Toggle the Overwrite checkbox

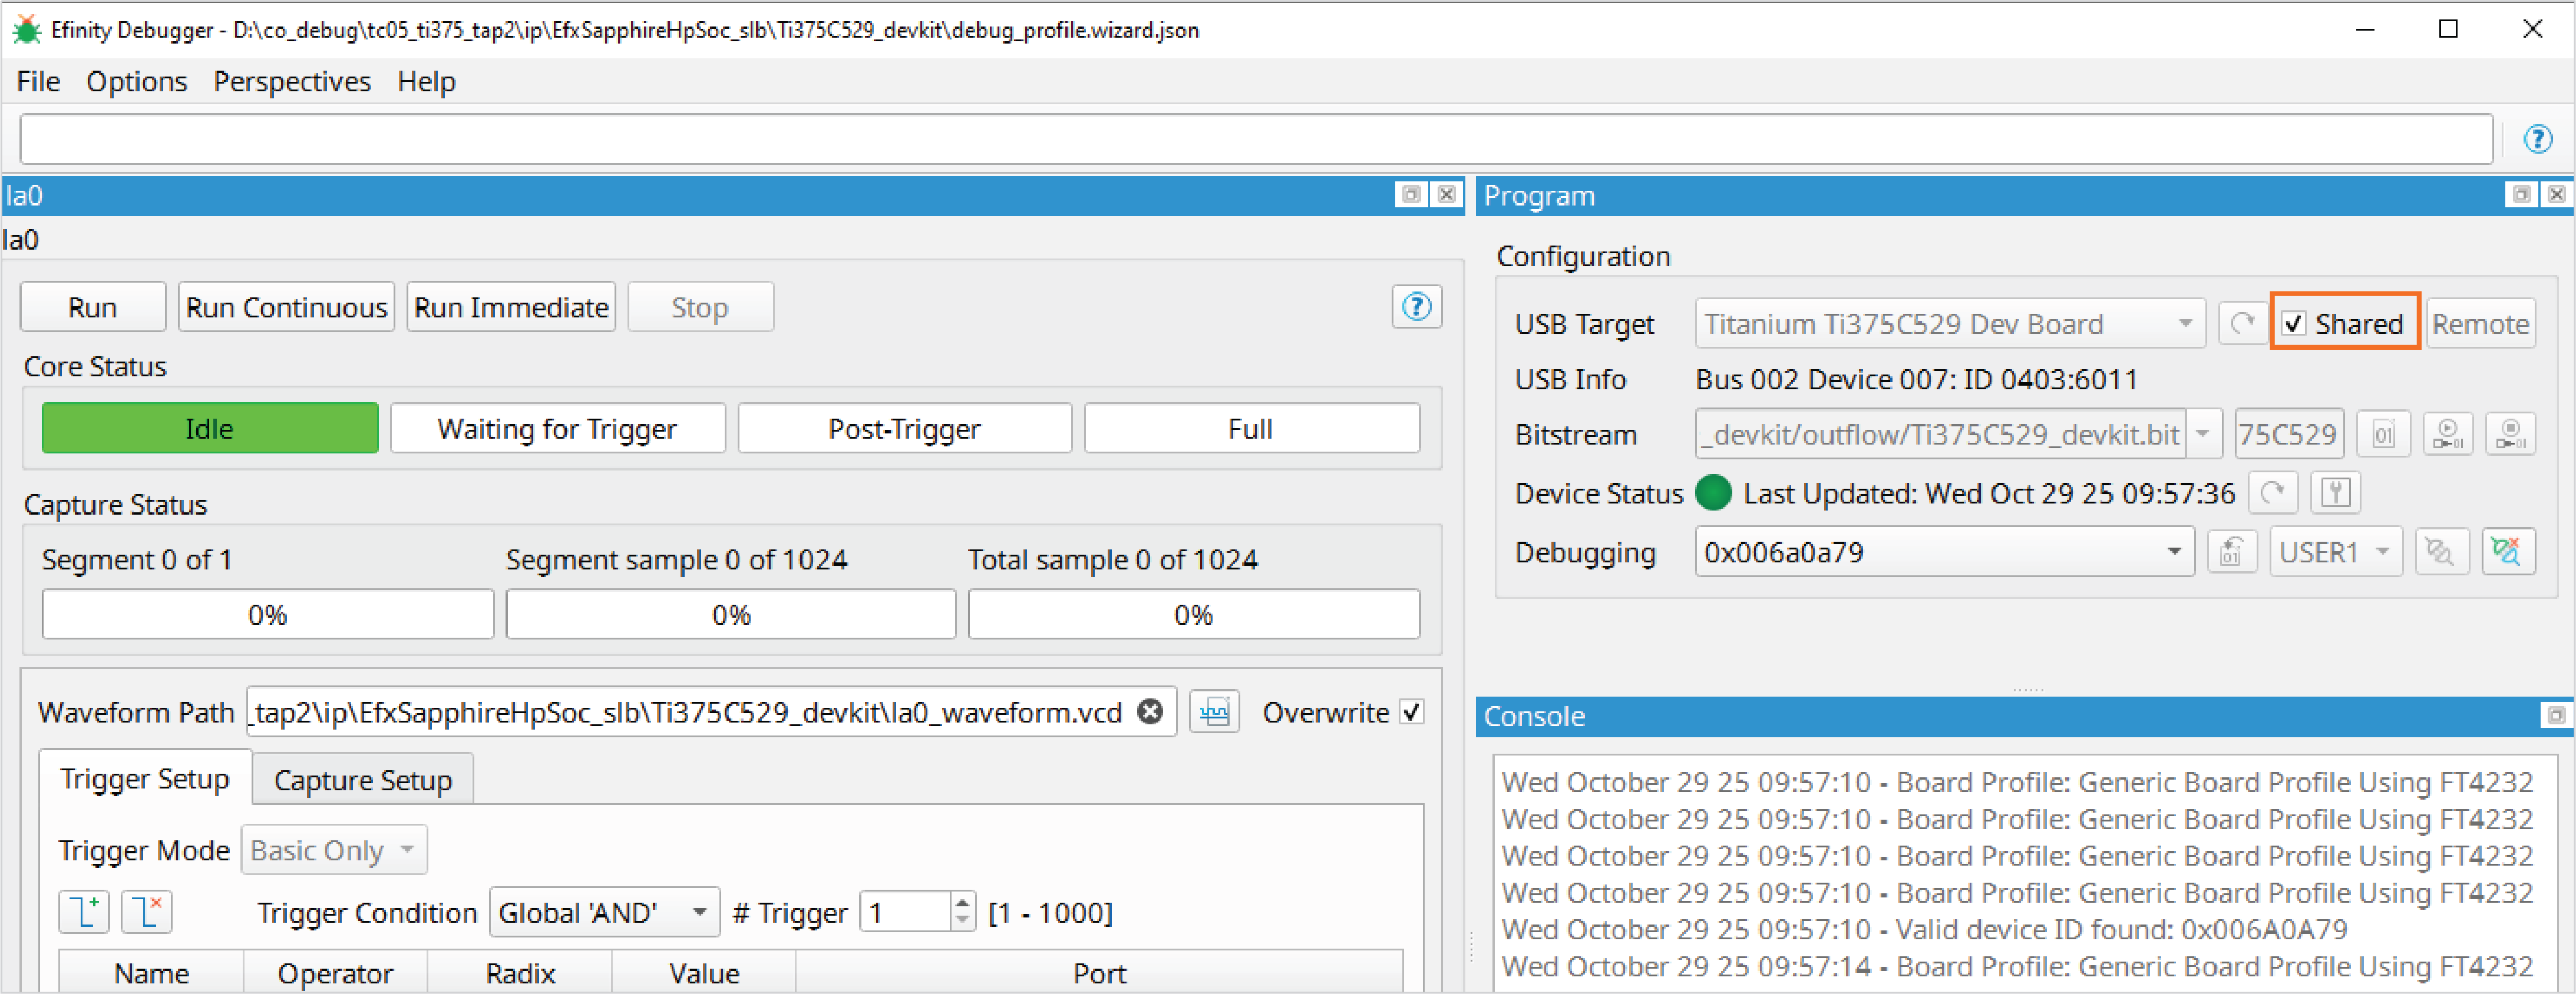coord(1411,713)
